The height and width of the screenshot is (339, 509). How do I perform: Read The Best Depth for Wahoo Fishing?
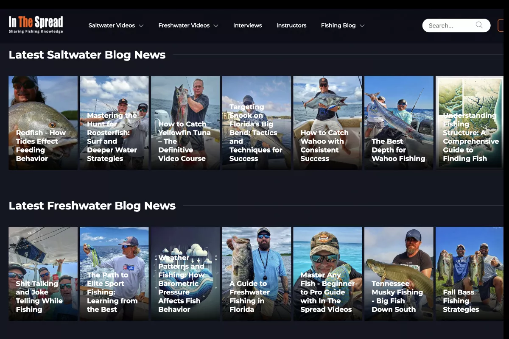(x=399, y=123)
